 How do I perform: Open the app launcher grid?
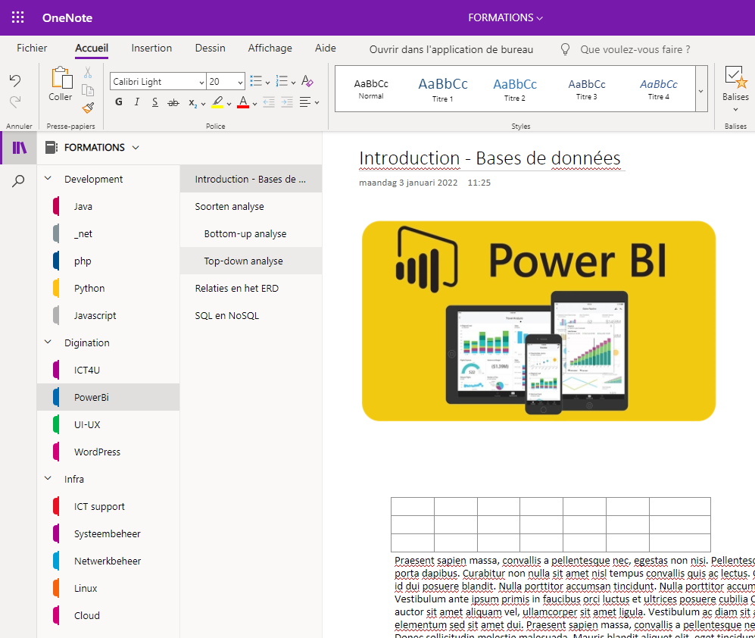click(18, 18)
